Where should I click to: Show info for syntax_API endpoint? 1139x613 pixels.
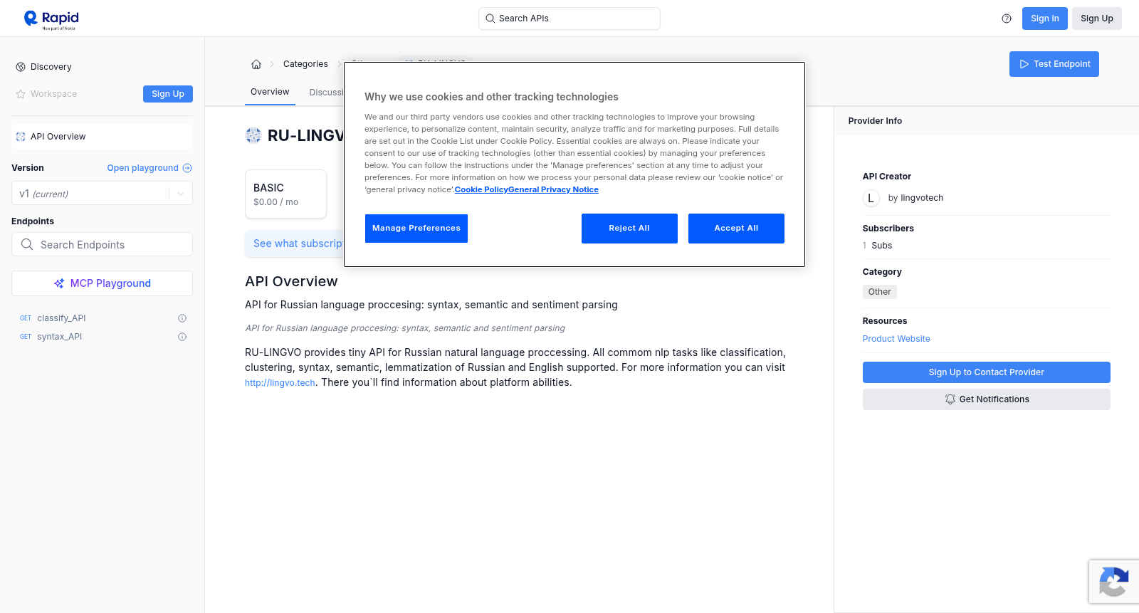[x=182, y=337]
